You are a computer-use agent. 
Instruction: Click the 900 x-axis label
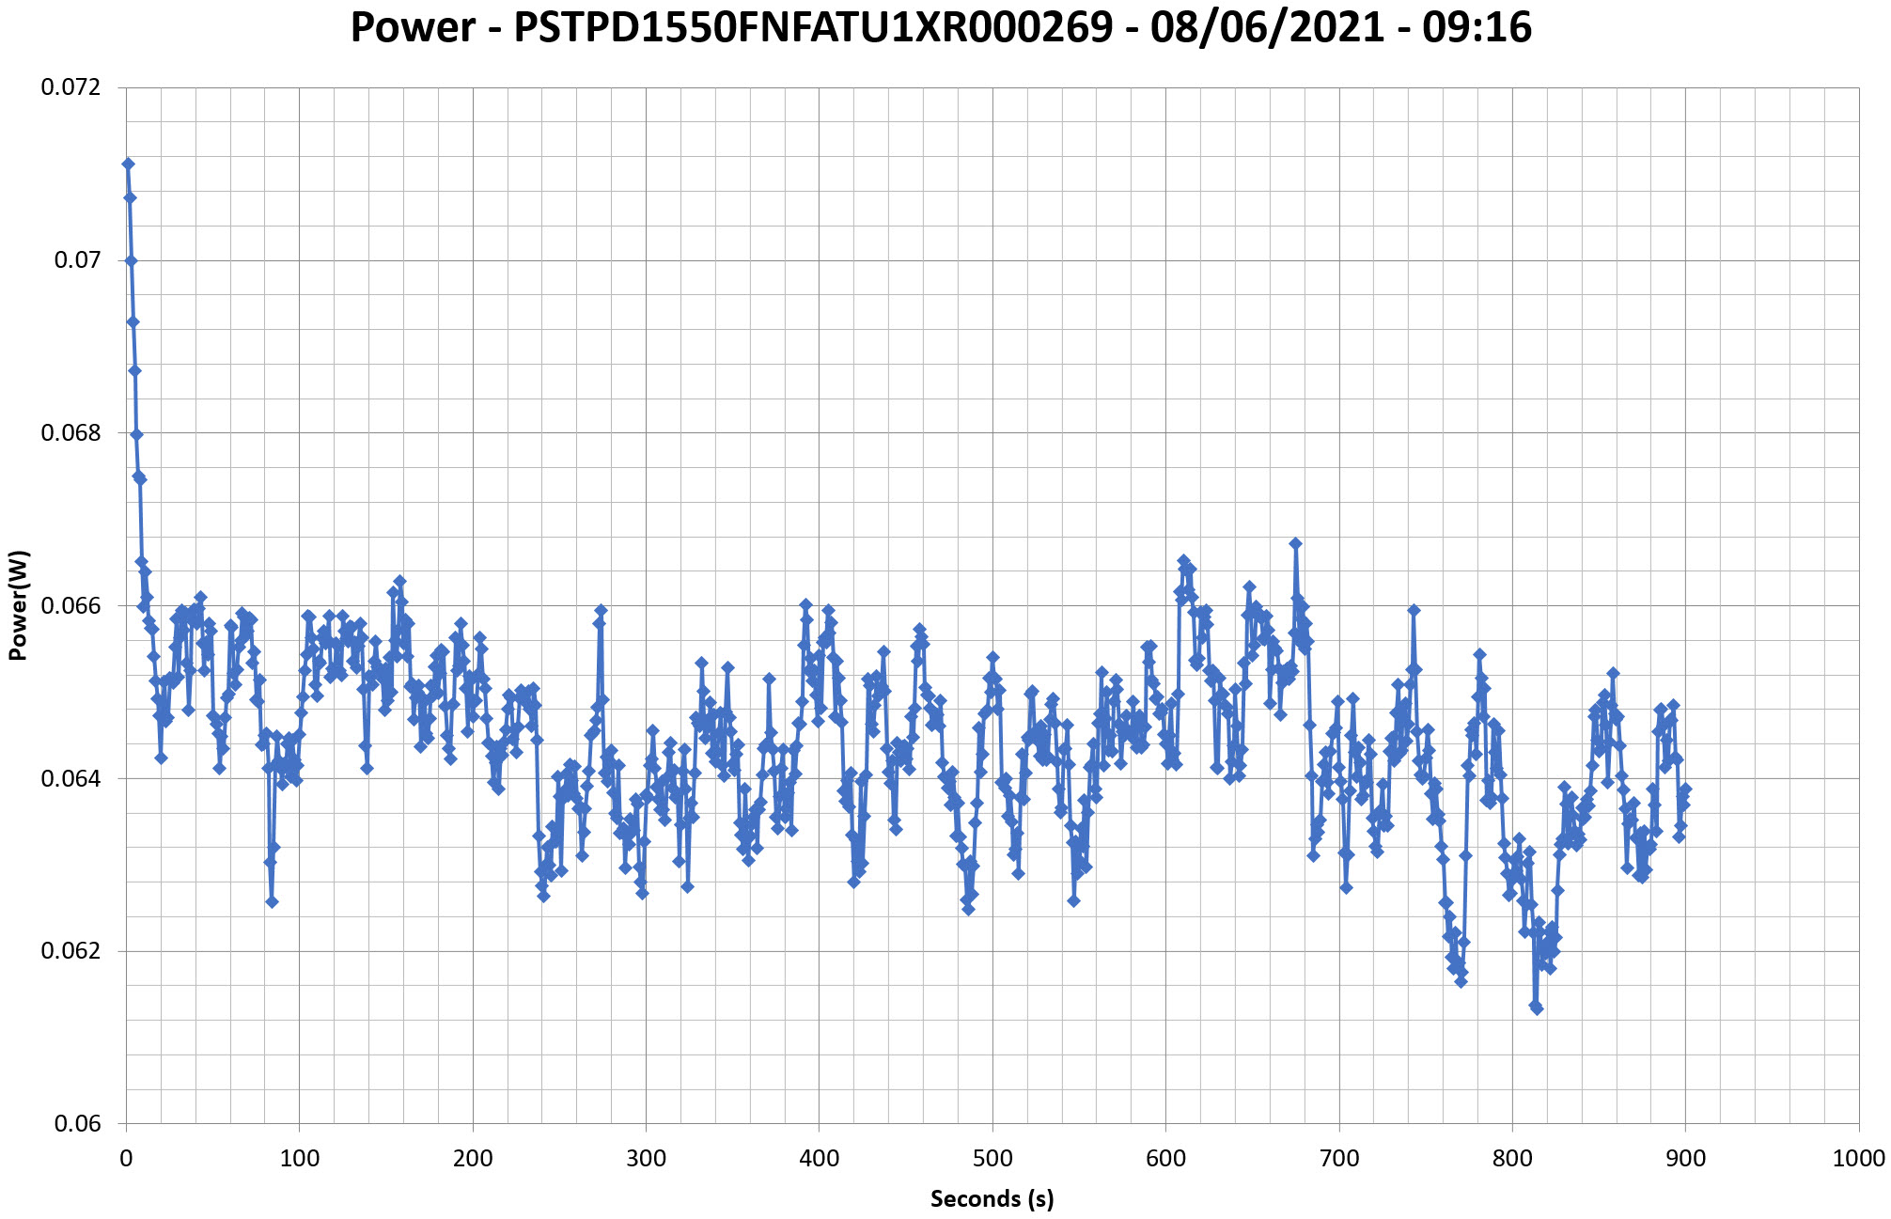(x=1686, y=1159)
